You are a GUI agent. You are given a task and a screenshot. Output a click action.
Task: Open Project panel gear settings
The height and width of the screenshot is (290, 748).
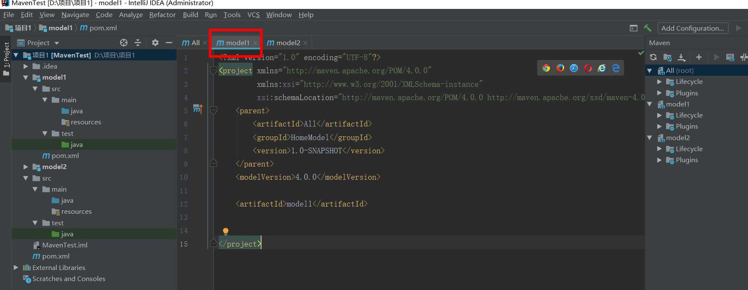[155, 43]
